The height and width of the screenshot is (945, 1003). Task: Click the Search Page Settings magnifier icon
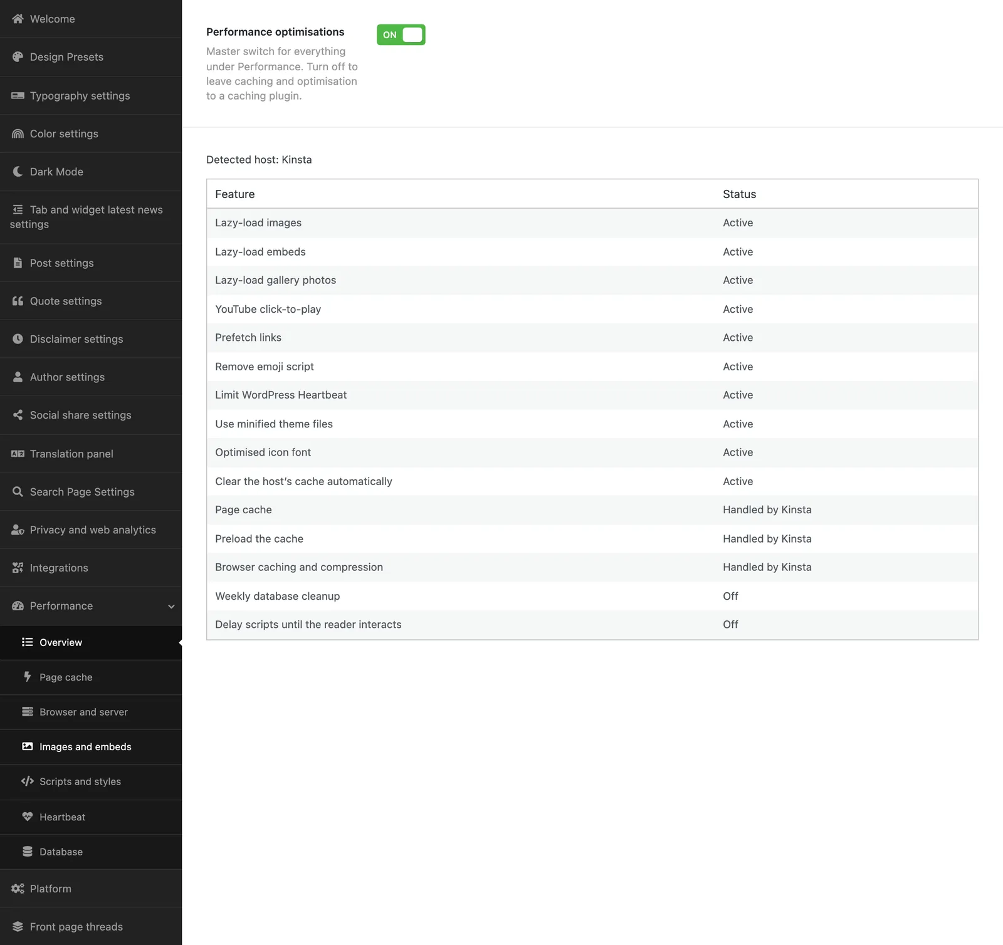click(18, 492)
